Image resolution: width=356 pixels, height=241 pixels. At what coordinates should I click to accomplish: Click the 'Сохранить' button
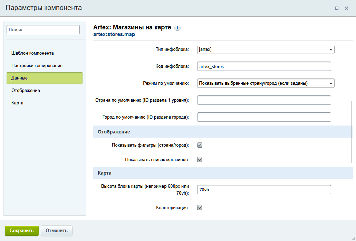(22, 231)
